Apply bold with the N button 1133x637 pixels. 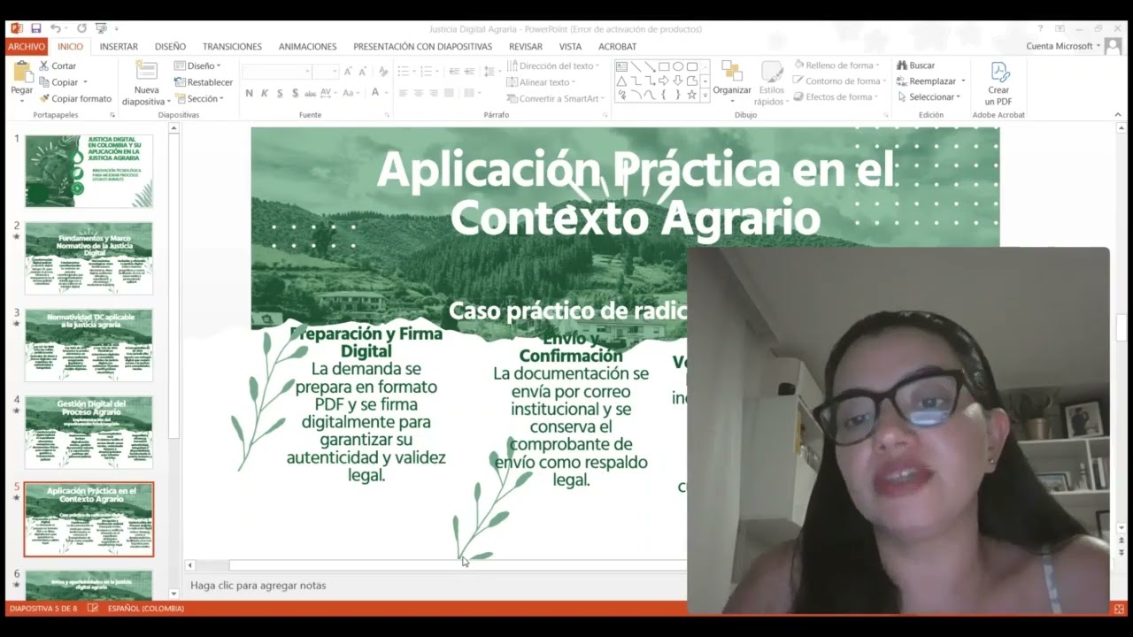pos(249,93)
